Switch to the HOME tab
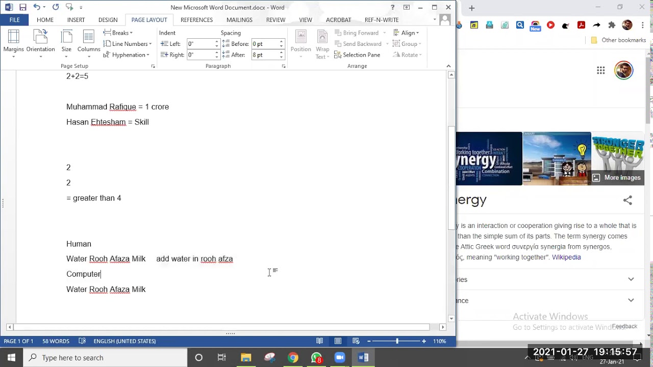 (x=45, y=20)
